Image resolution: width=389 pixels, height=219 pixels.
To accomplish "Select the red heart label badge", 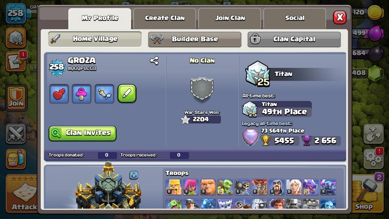I will click(x=59, y=94).
